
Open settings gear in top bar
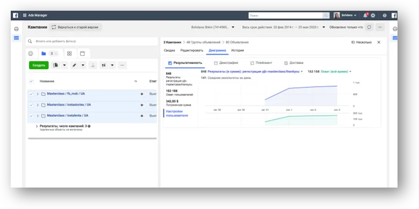tap(373, 16)
